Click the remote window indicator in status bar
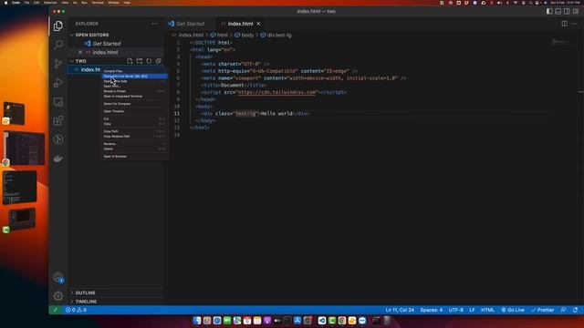 tap(56, 310)
